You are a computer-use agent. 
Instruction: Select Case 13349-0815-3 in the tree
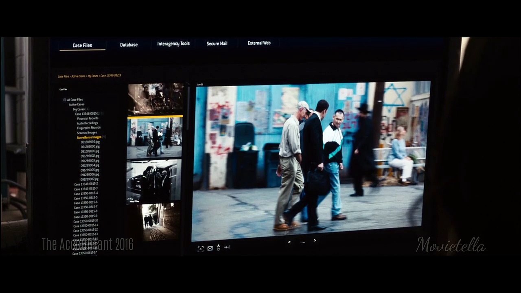coord(86,189)
